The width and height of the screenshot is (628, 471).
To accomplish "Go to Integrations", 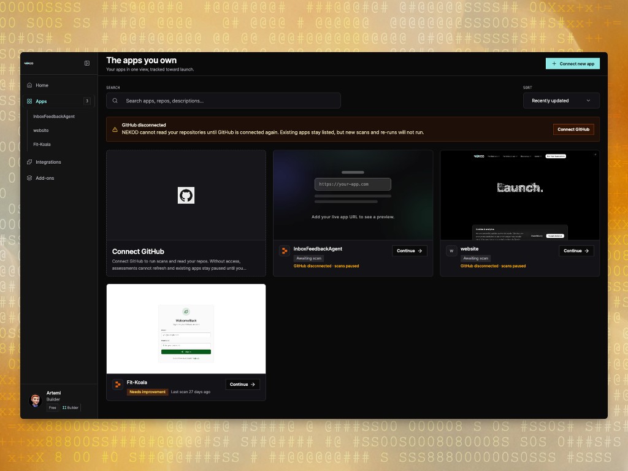I will point(58,162).
